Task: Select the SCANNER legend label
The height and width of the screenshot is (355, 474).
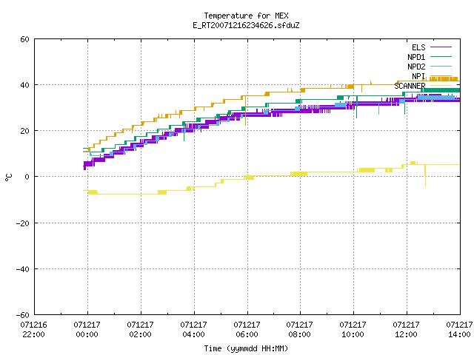Action: pyautogui.click(x=410, y=86)
